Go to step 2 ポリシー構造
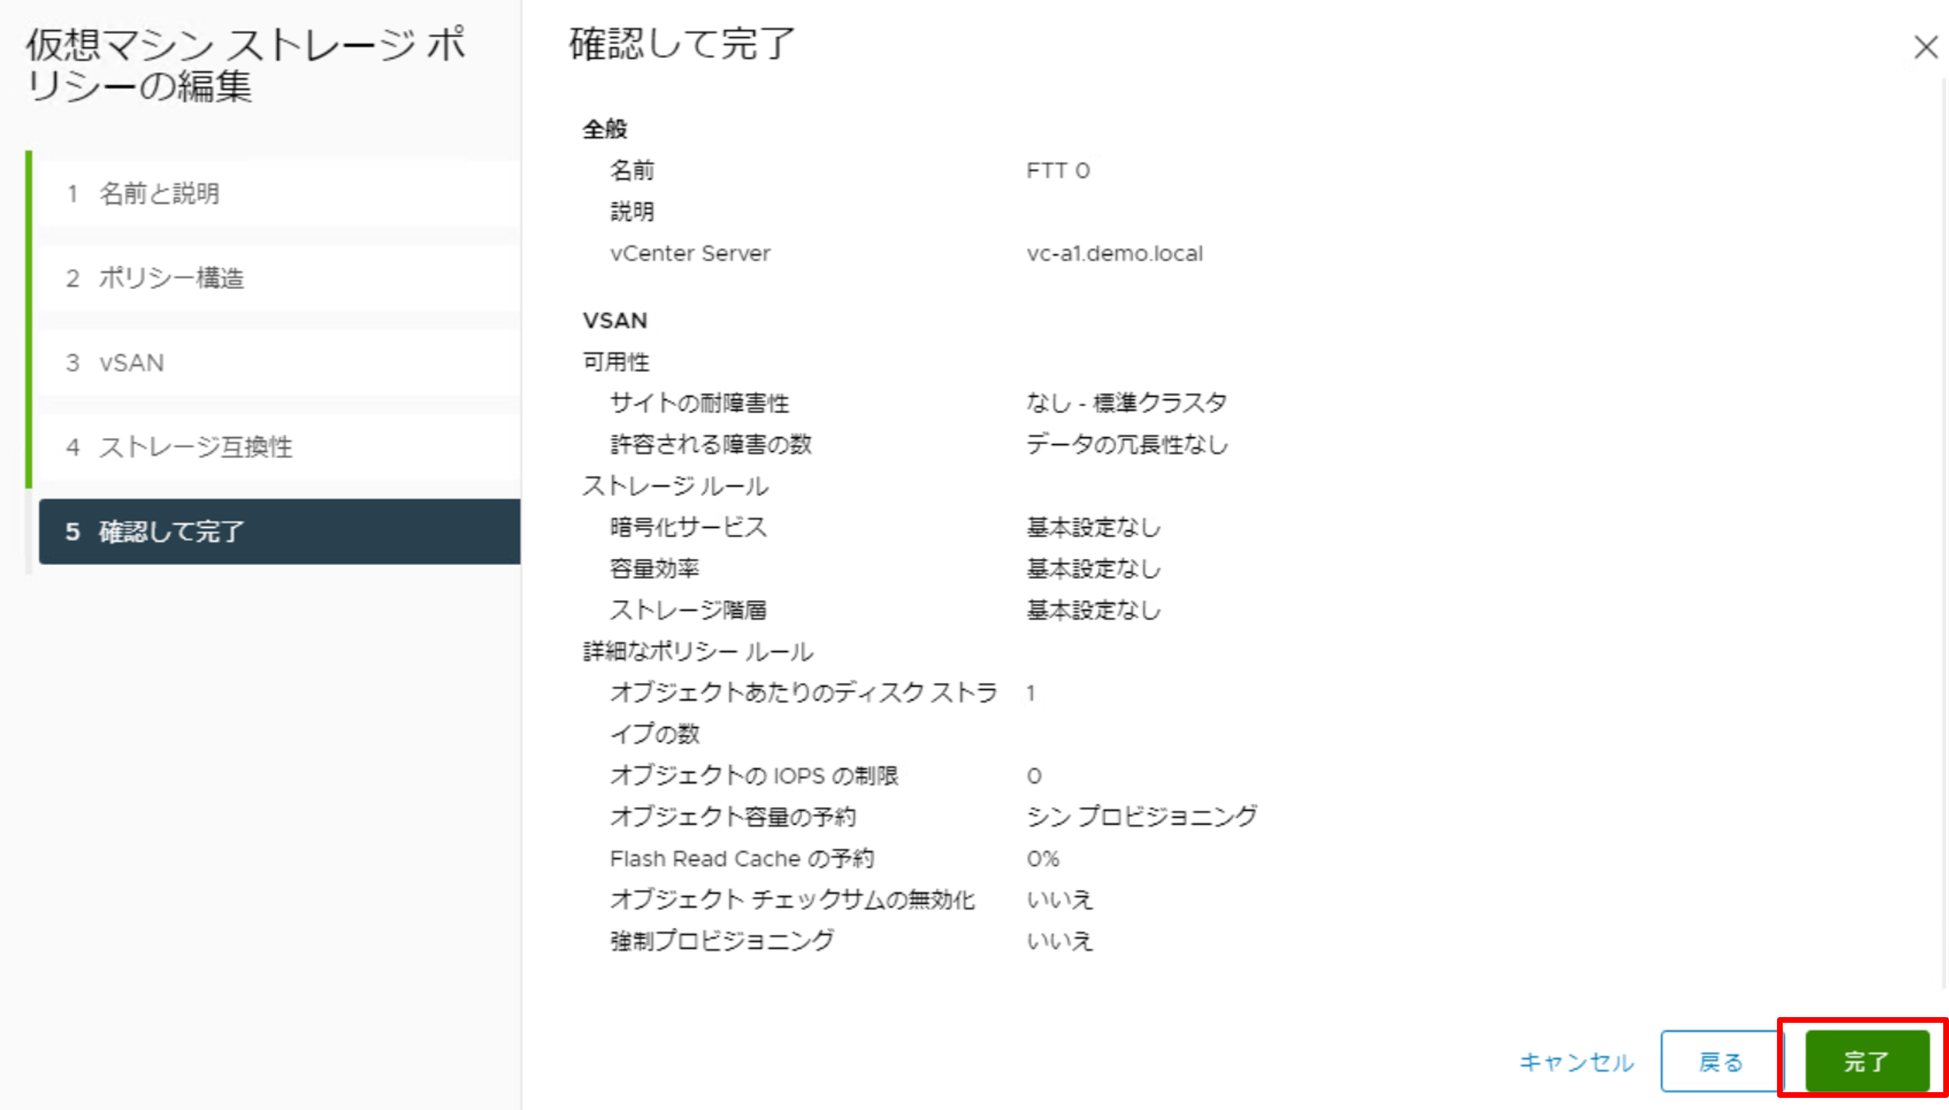1949x1110 pixels. pyautogui.click(x=279, y=278)
